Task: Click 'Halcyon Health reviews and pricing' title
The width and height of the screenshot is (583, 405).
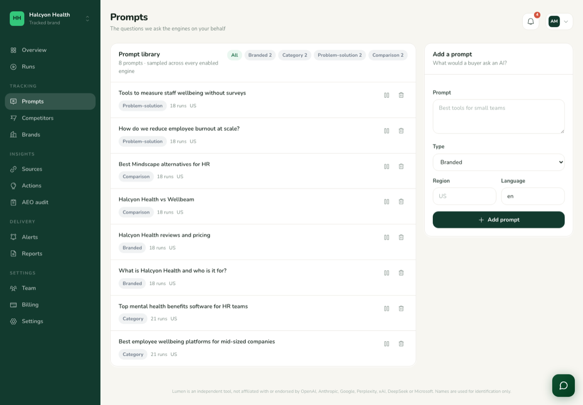Action: pyautogui.click(x=164, y=235)
